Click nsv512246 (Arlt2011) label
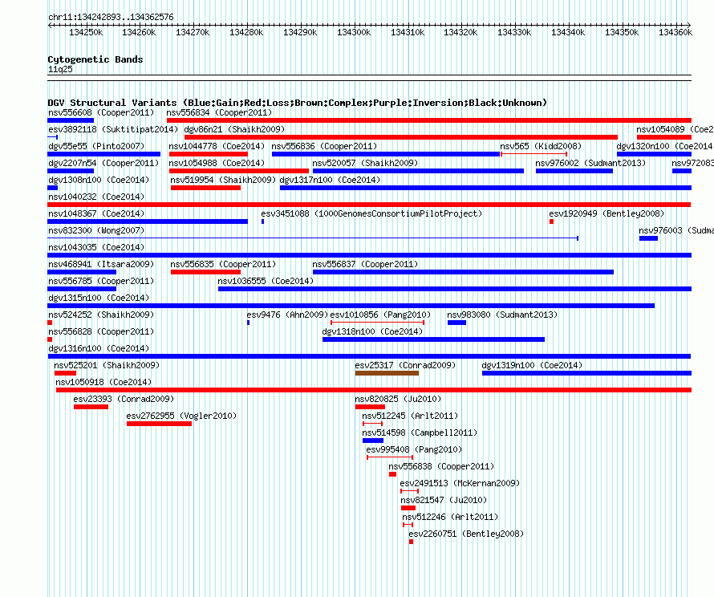Screen dimensions: 714x597 (450, 517)
